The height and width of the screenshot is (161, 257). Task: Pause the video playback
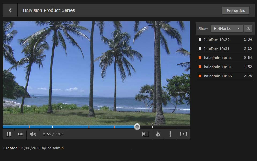pyautogui.click(x=9, y=134)
